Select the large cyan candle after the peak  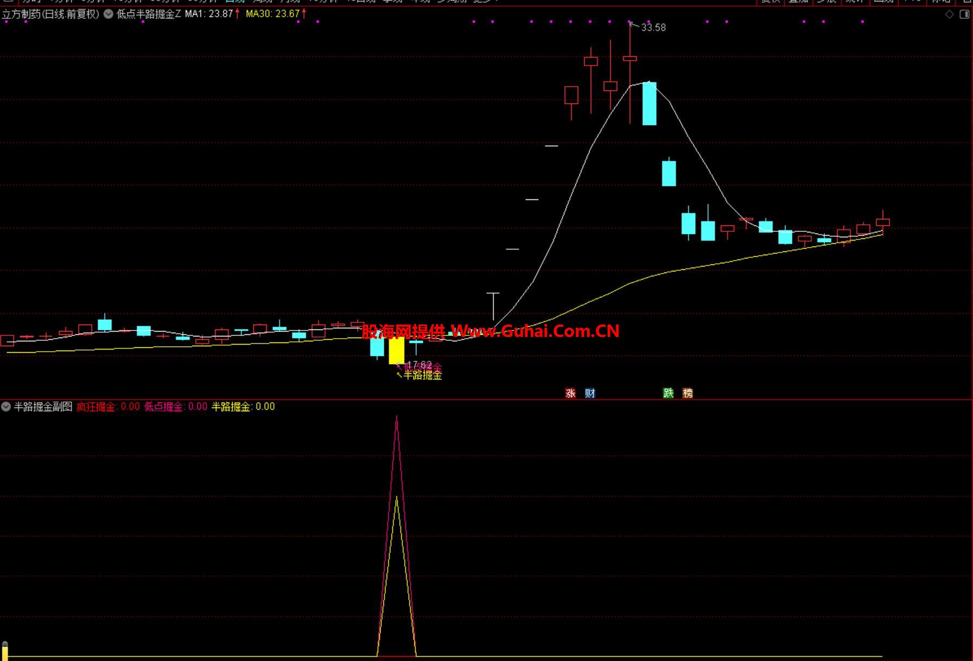pos(649,103)
